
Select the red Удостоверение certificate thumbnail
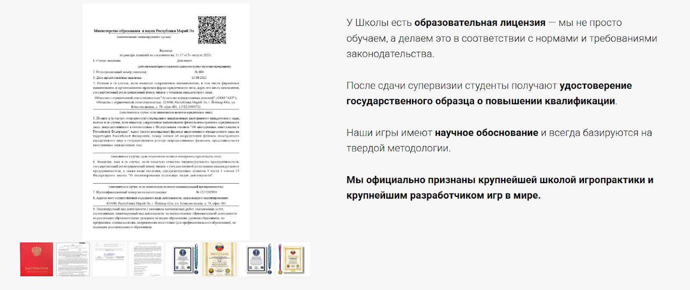(x=36, y=259)
